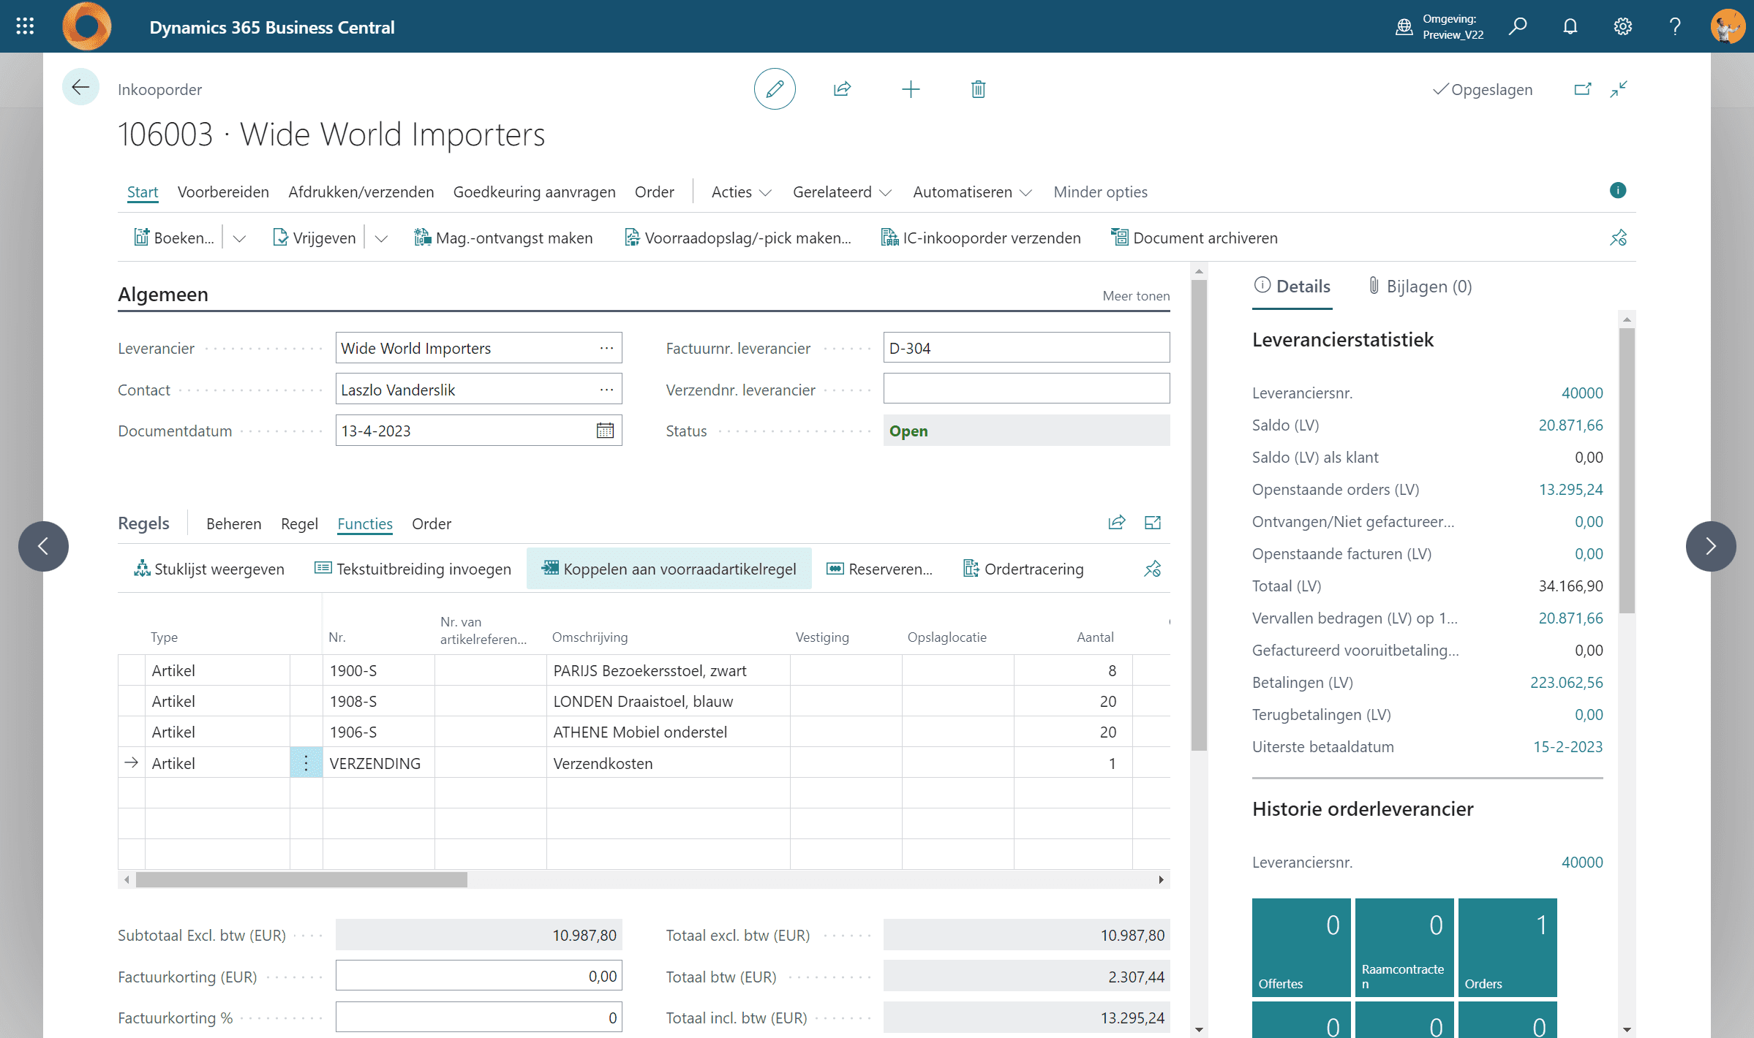Click Meer tonen in Algemeen
This screenshot has width=1754, height=1038.
tap(1136, 296)
